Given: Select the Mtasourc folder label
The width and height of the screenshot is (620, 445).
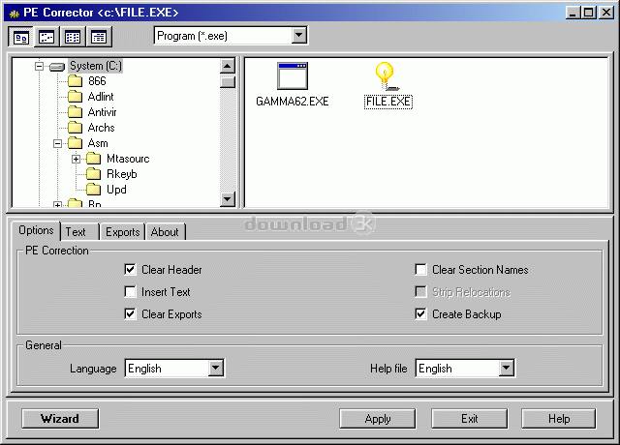Looking at the screenshot, I should tap(128, 159).
